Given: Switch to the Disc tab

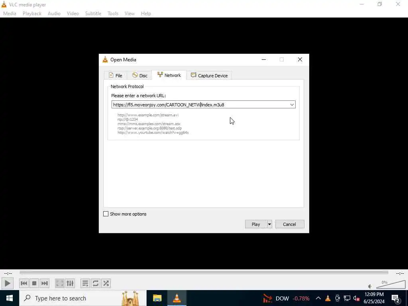Looking at the screenshot, I should [140, 75].
